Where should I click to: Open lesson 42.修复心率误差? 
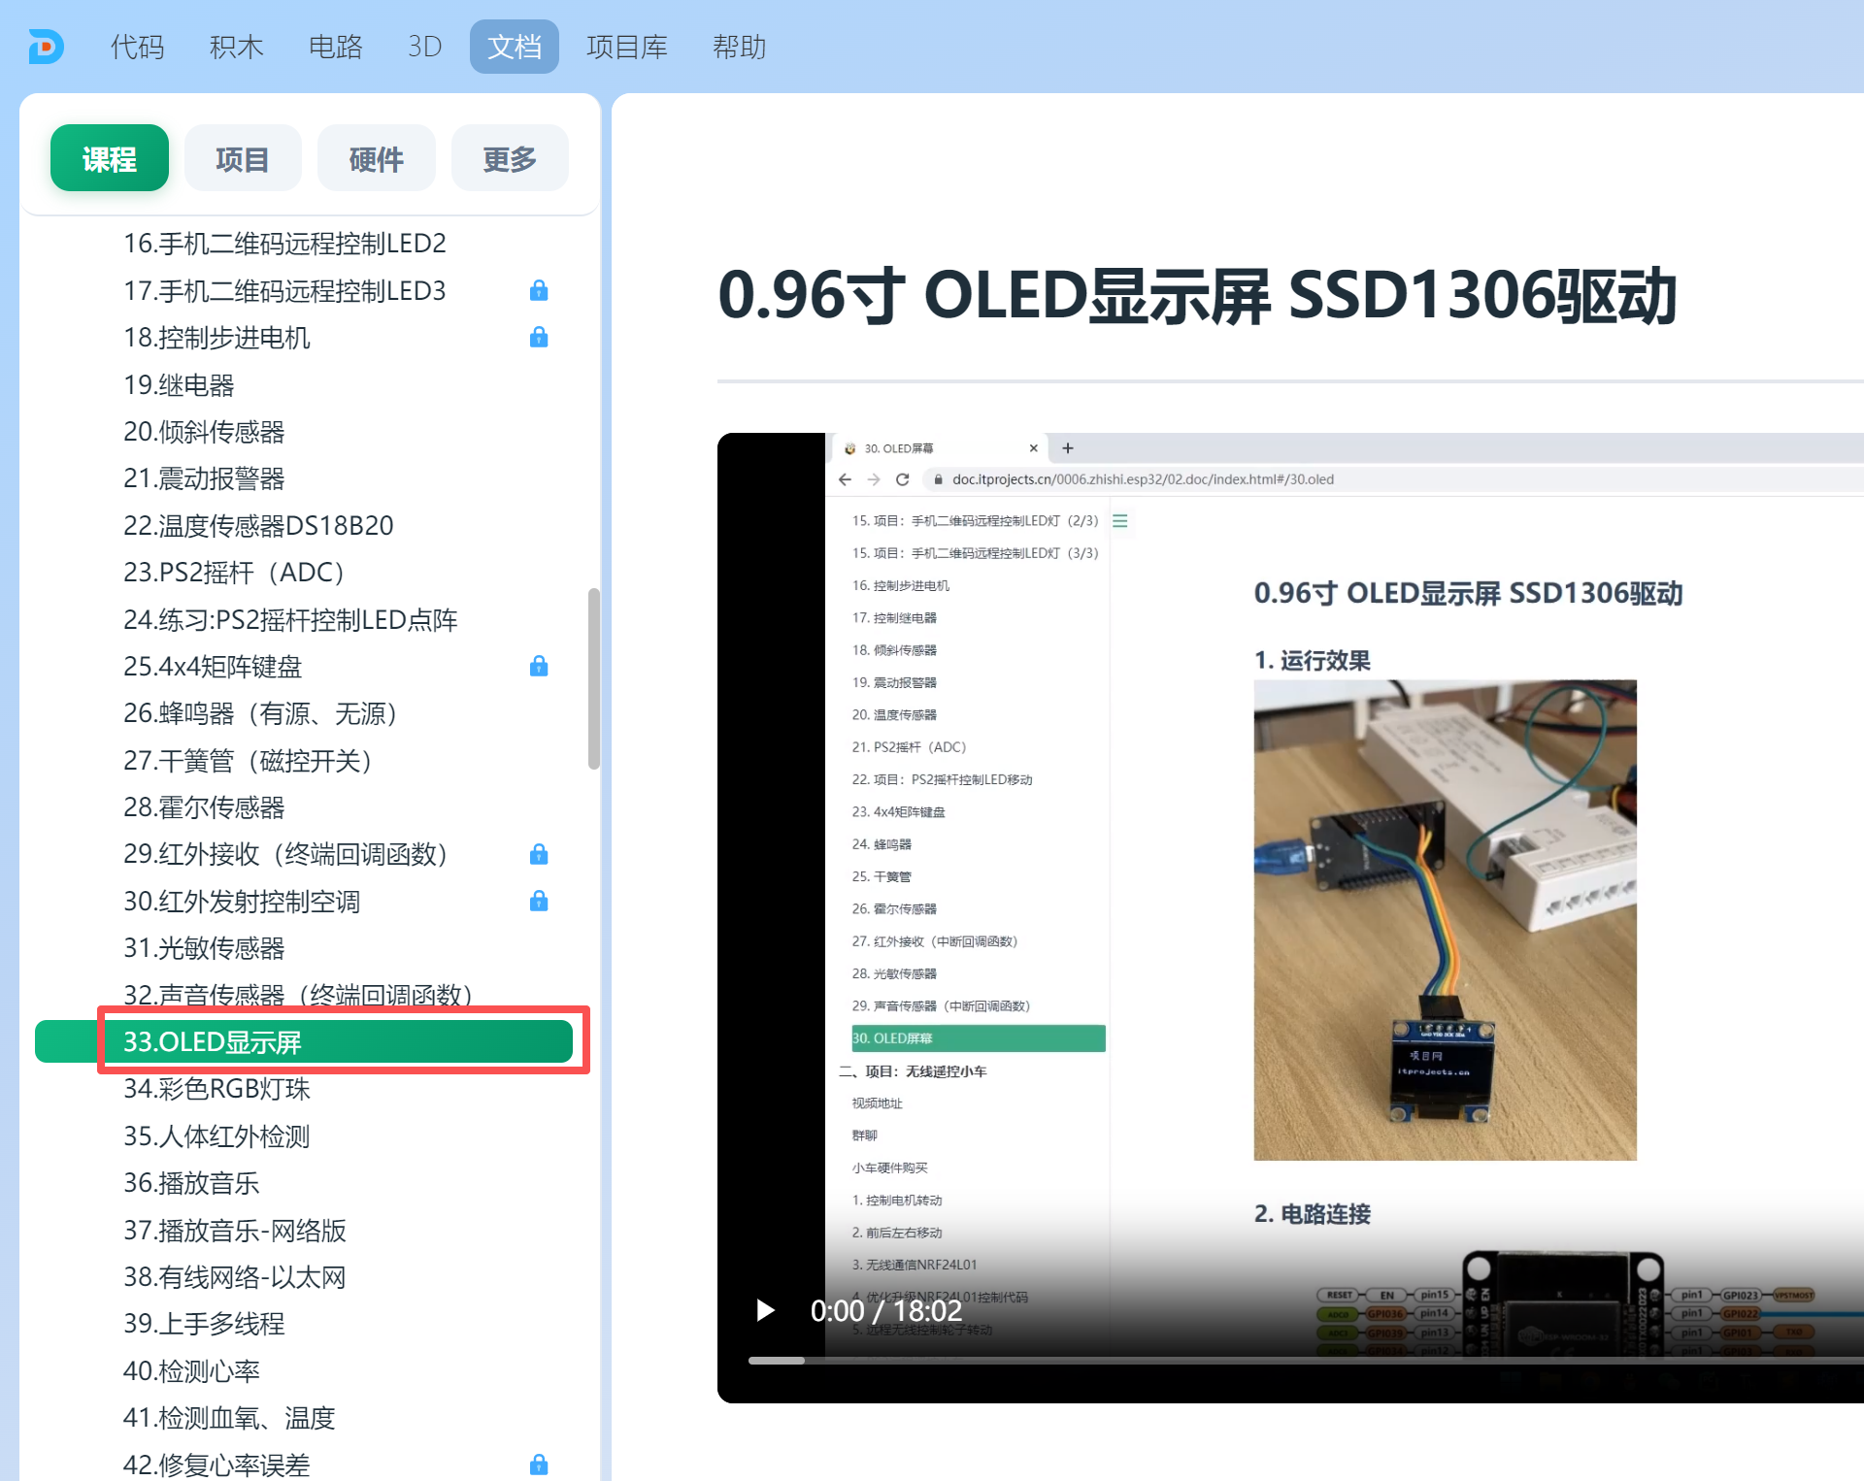pyautogui.click(x=216, y=1465)
